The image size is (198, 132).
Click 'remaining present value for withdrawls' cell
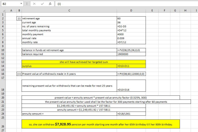pyautogui.click(x=69, y=86)
